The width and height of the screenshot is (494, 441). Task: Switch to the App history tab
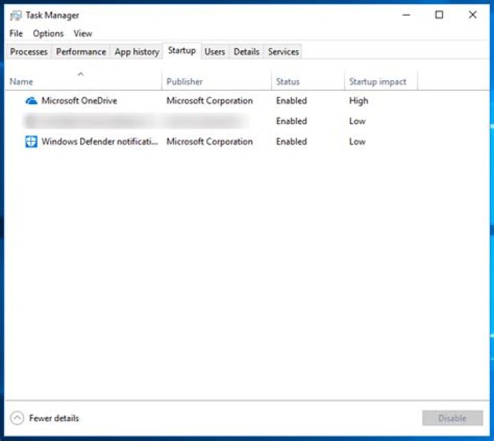[137, 51]
